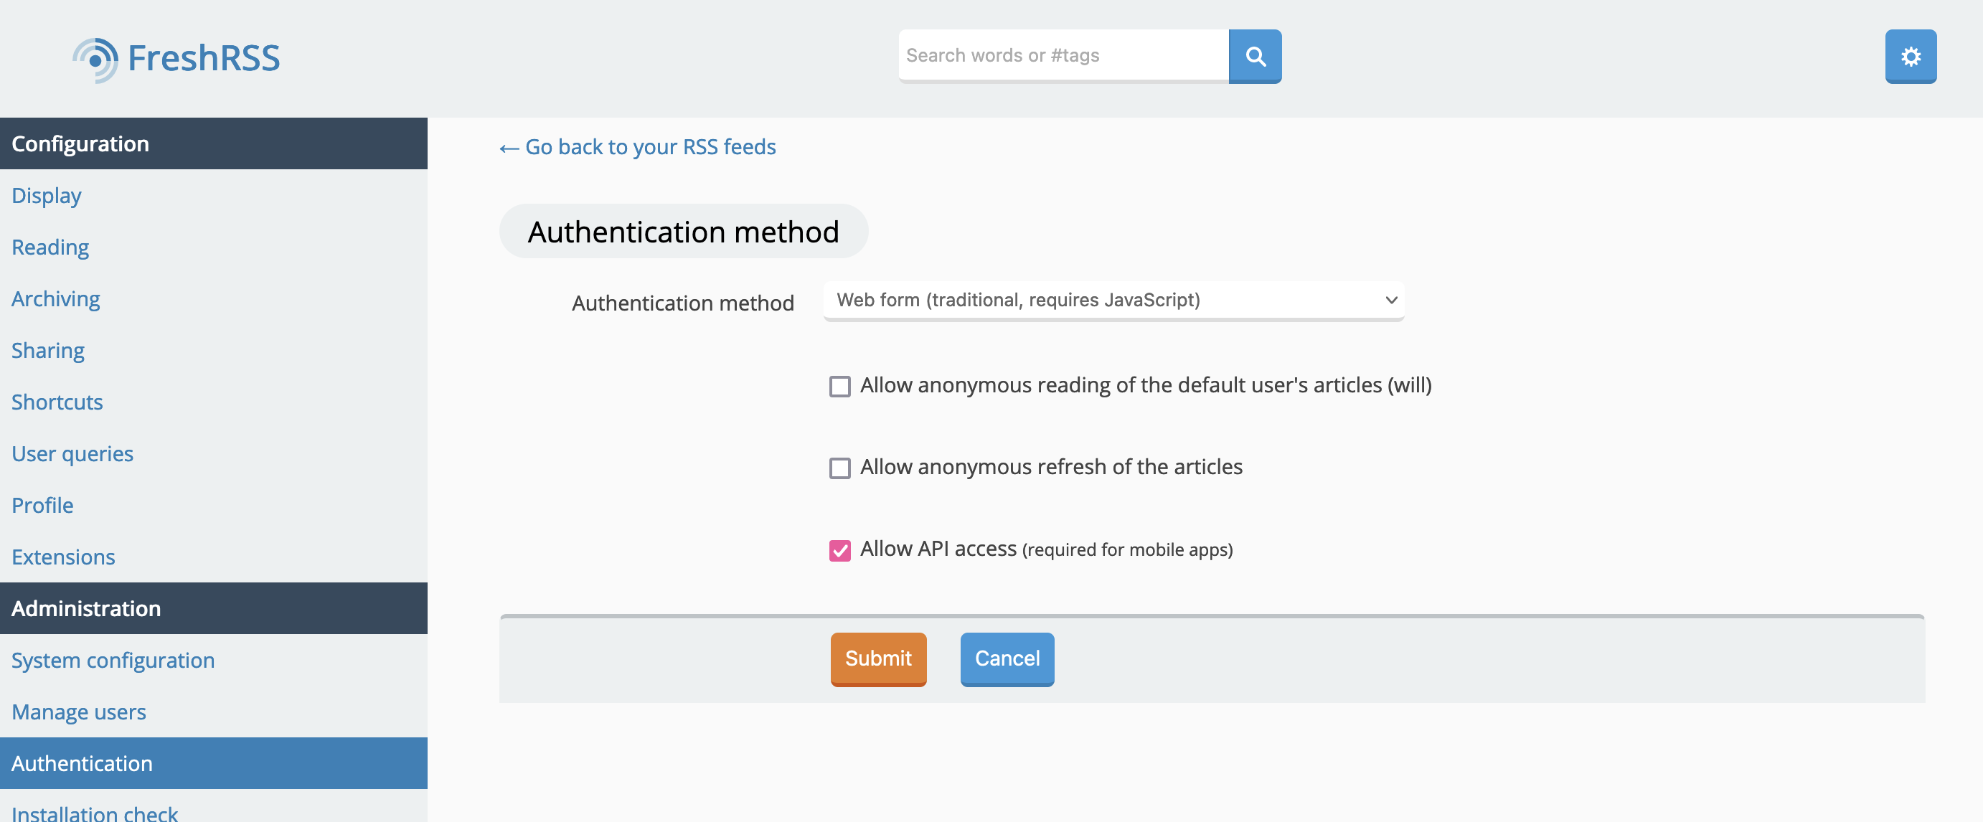Submit the authentication settings
Screen dimensions: 1983x822
pyautogui.click(x=877, y=659)
